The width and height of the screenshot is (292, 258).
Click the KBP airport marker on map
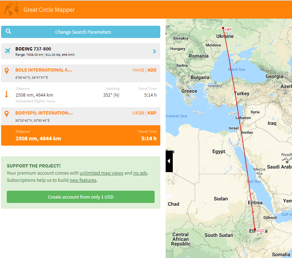223,28
